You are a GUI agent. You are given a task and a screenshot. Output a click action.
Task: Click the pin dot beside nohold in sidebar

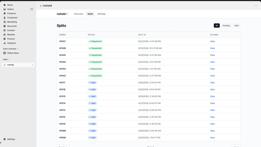point(32,65)
